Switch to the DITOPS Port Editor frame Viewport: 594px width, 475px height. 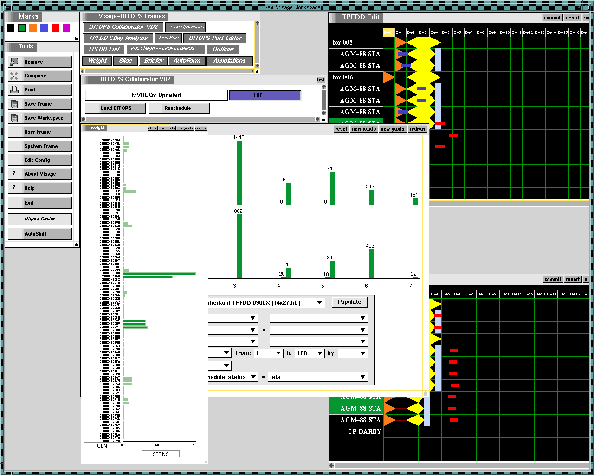215,38
